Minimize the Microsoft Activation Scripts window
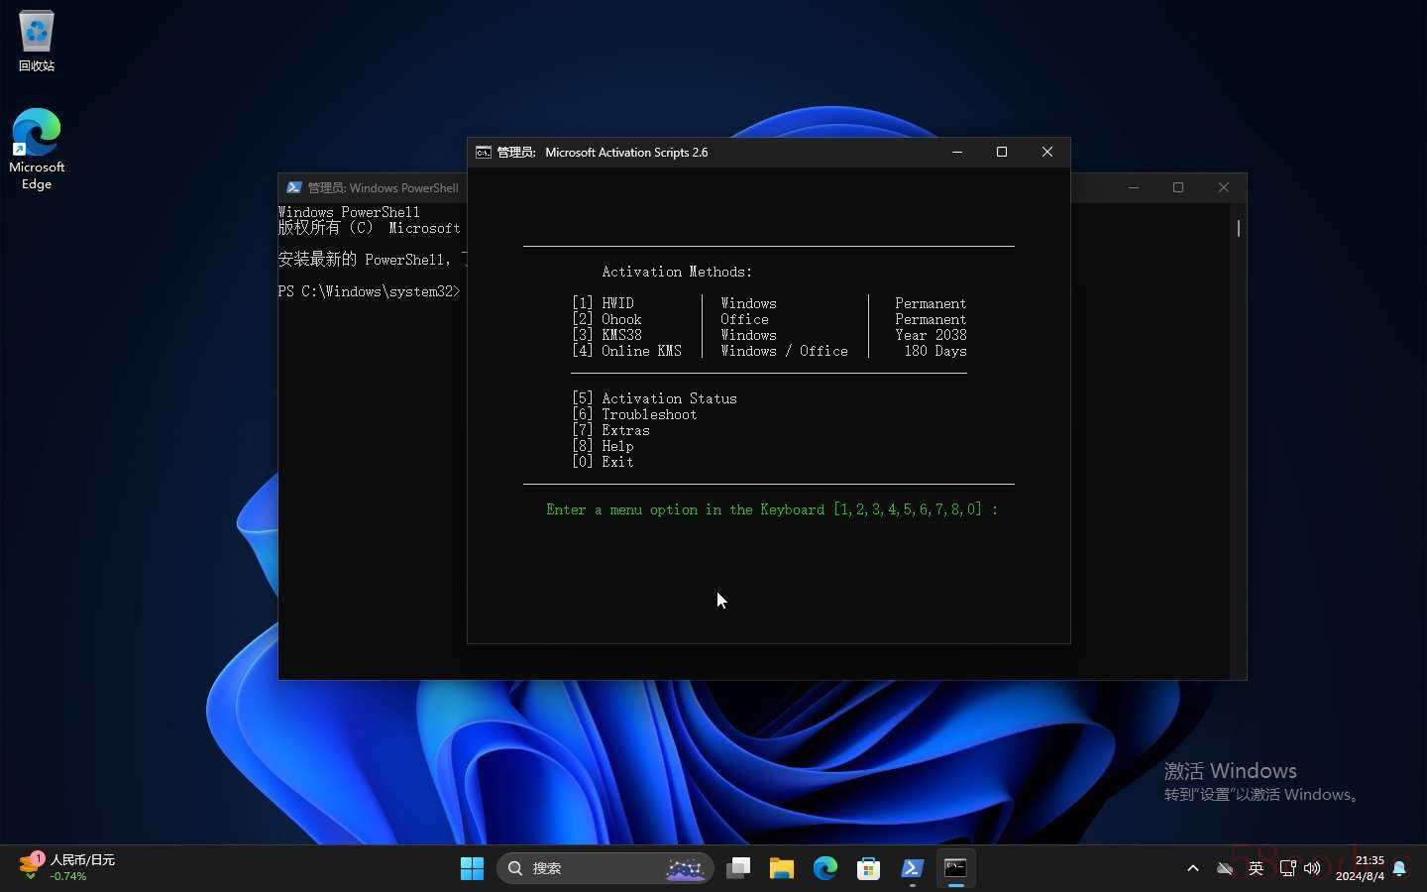 957,152
